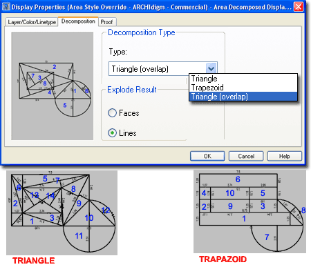
Task: Click the TRIANGLE example diagram
Action: tap(62, 212)
